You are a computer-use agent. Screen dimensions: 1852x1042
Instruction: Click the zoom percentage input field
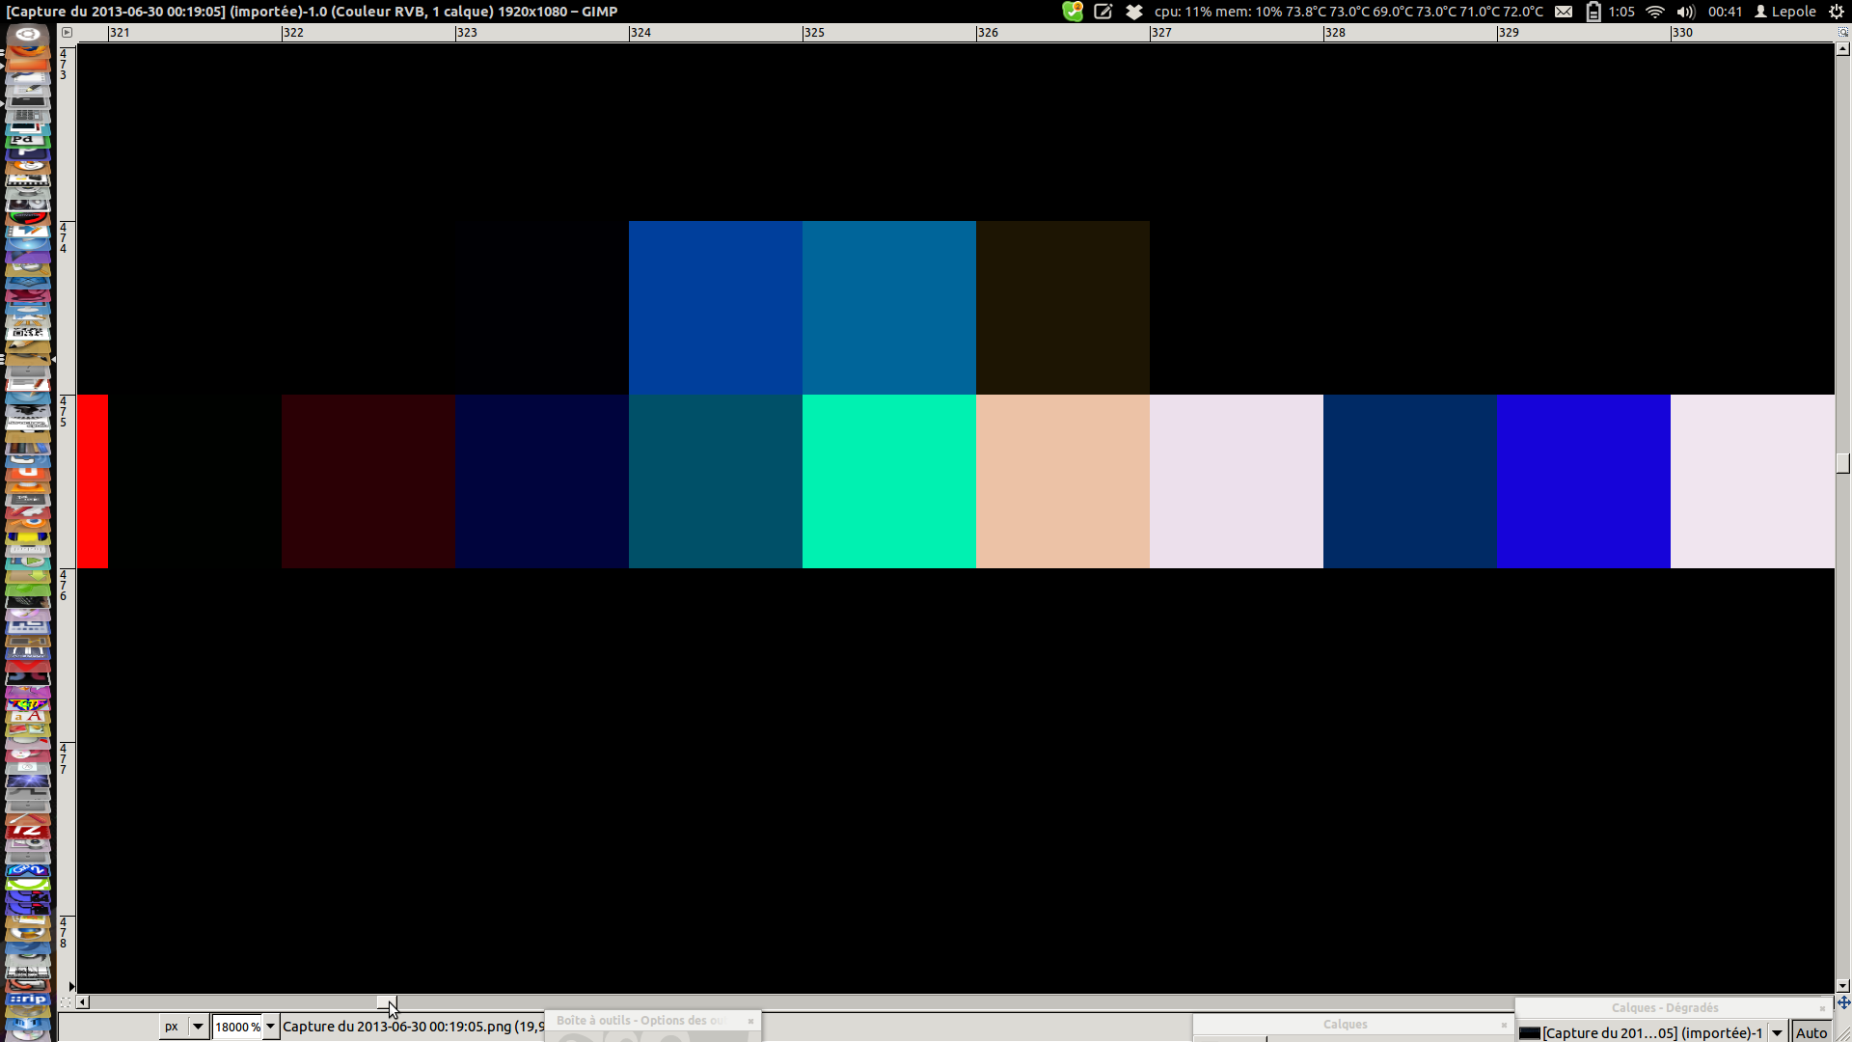pyautogui.click(x=237, y=1027)
